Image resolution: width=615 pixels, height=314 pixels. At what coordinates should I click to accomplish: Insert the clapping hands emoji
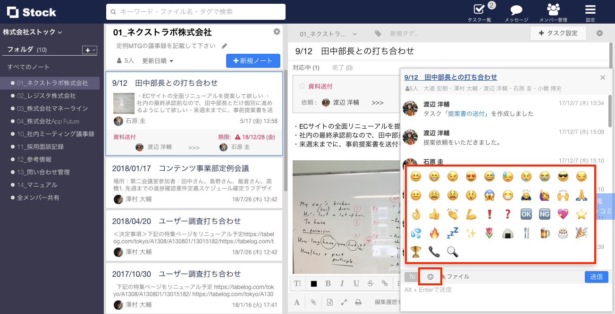pos(453,214)
